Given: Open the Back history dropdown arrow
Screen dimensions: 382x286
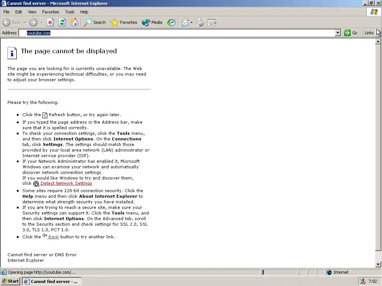Looking at the screenshot, I should pyautogui.click(x=25, y=22).
